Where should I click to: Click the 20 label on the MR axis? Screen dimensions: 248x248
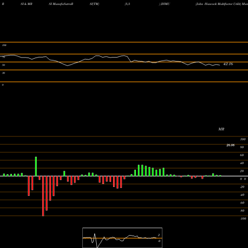click(x=242, y=171)
